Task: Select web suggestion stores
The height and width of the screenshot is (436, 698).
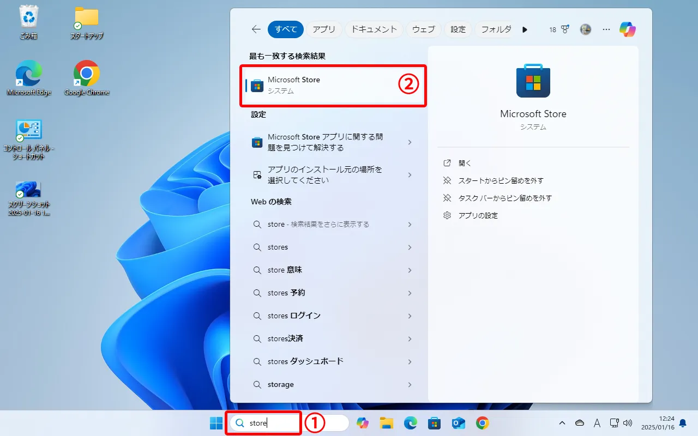Action: (333, 247)
